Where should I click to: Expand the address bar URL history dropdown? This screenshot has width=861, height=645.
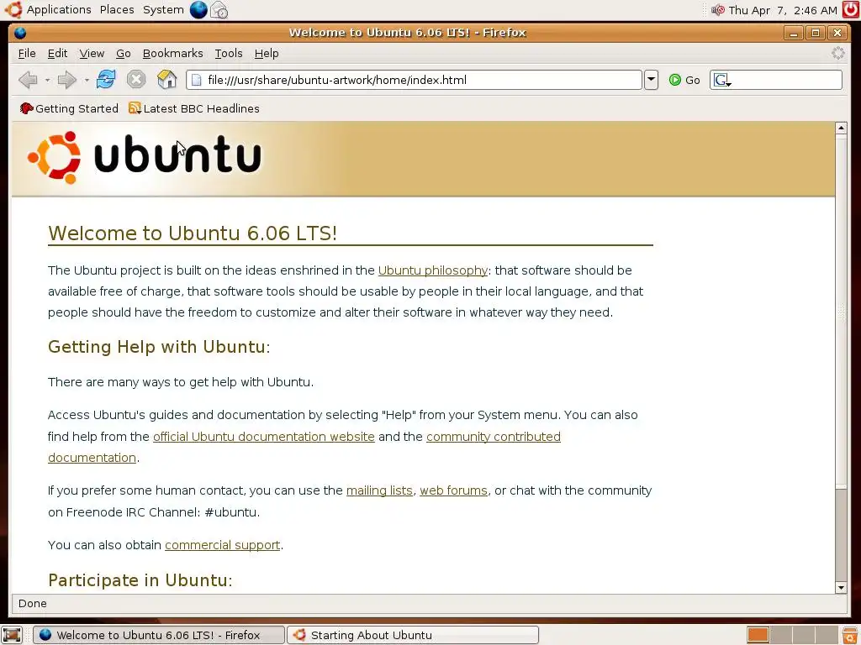coord(651,80)
